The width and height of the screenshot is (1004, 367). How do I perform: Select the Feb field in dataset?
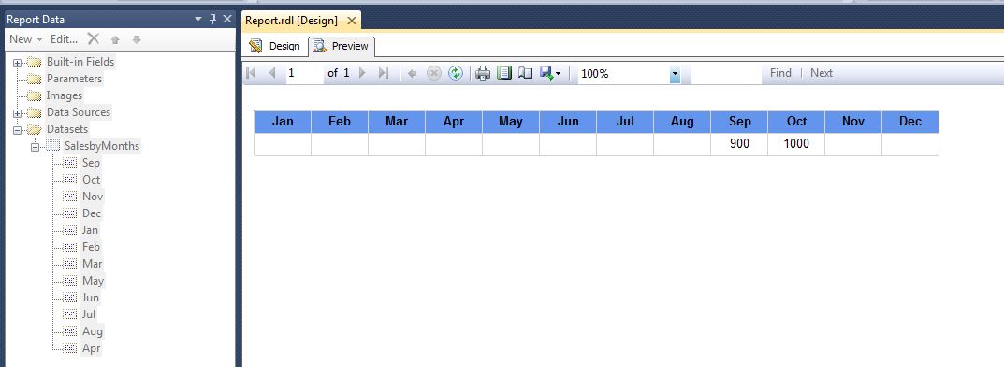point(91,246)
